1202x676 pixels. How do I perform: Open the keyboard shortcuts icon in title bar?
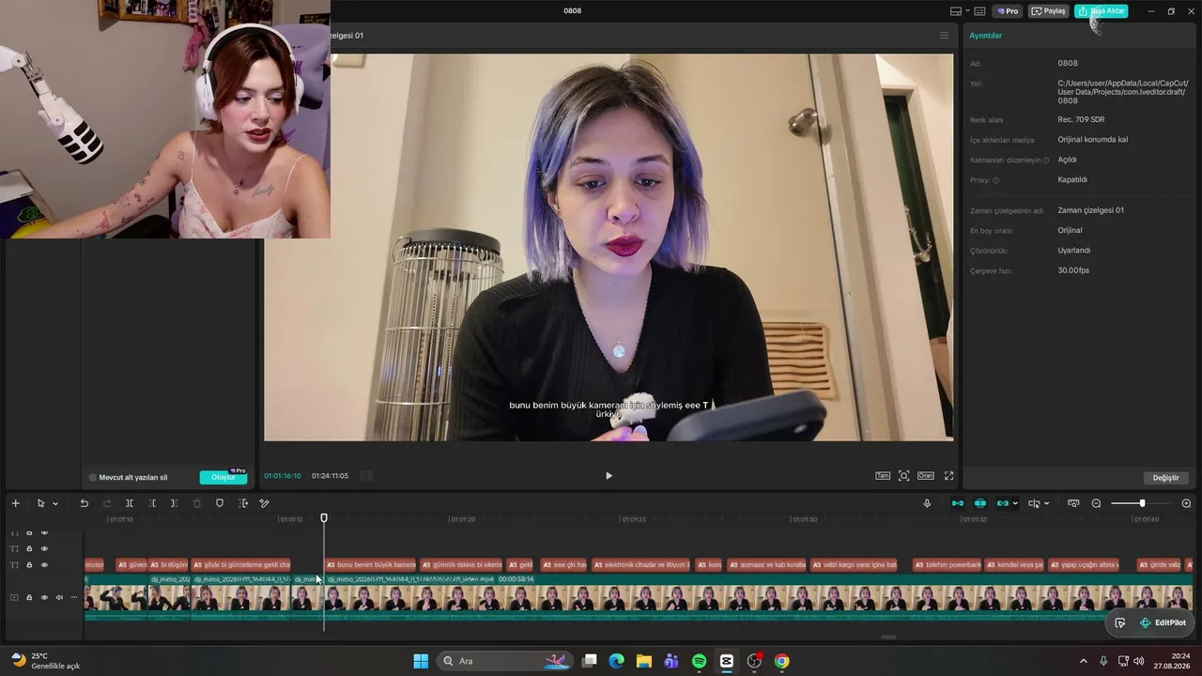pos(979,11)
